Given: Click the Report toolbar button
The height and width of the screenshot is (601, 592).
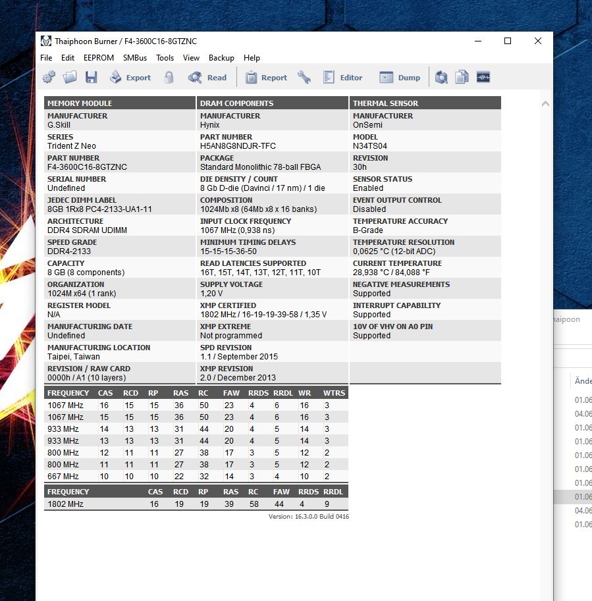Looking at the screenshot, I should [267, 78].
